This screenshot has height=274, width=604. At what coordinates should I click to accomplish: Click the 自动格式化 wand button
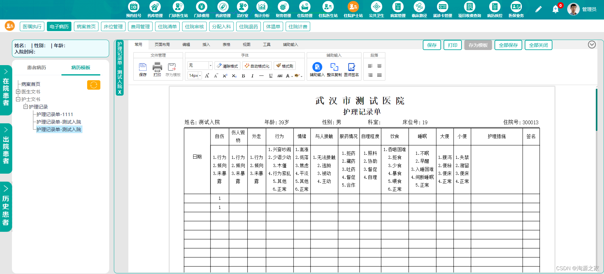pos(257,66)
